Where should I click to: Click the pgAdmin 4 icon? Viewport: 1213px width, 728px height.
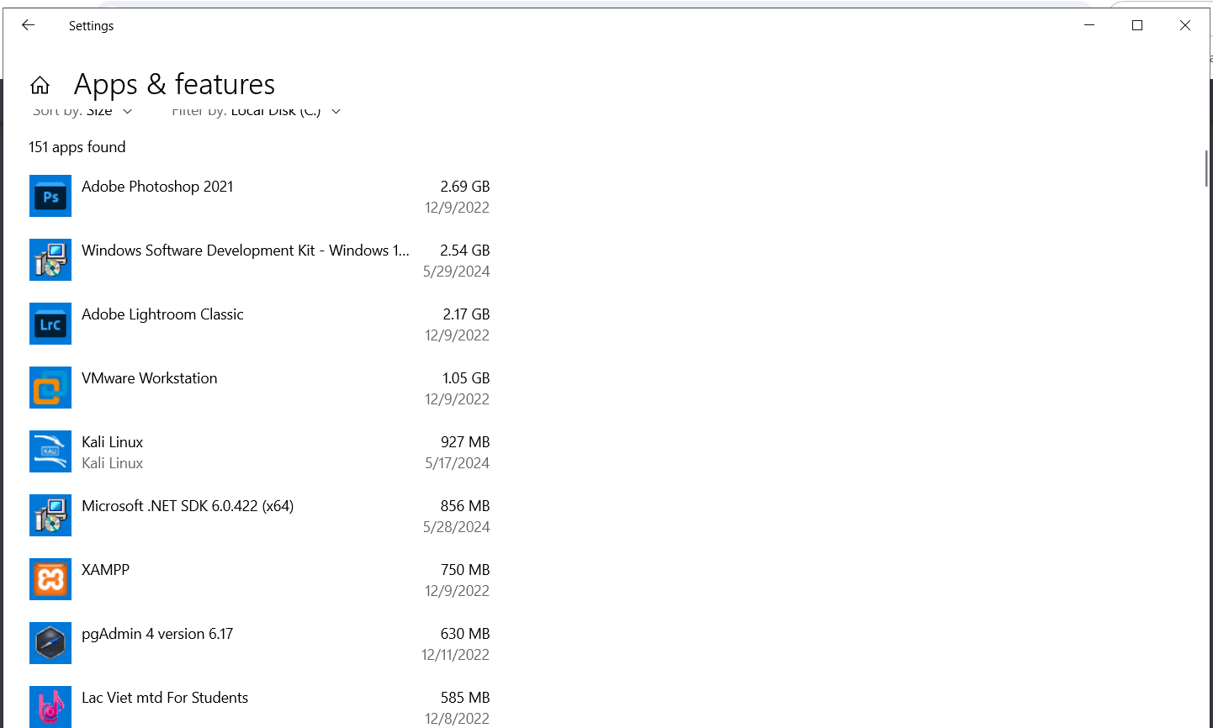50,643
